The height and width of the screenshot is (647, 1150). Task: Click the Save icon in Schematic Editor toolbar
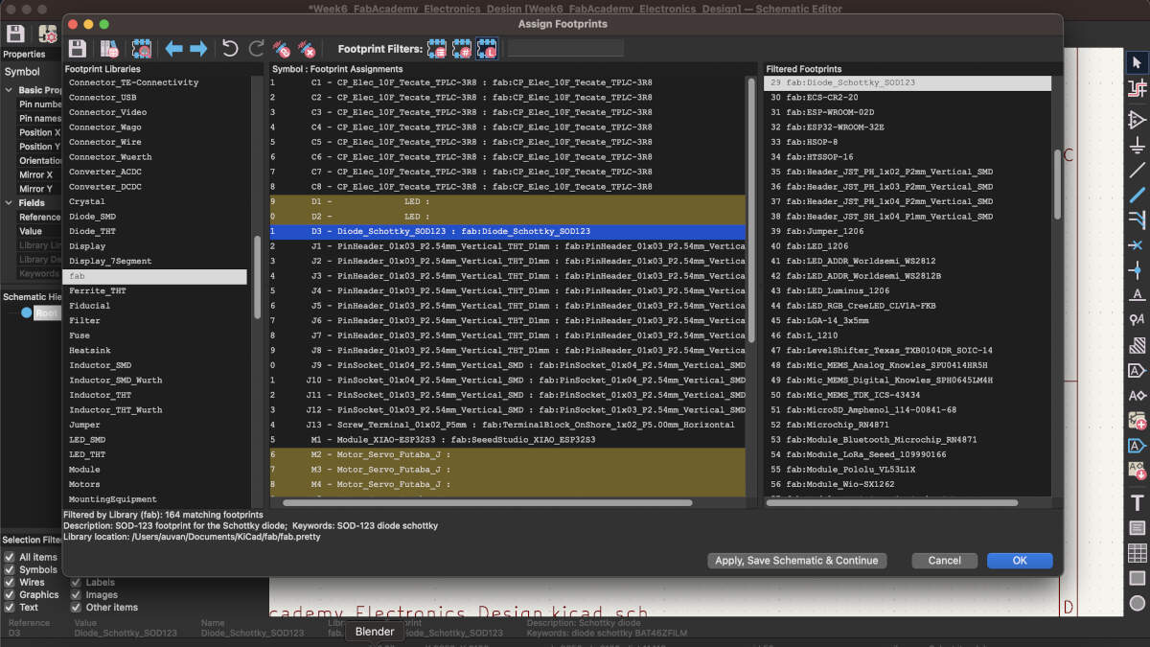coord(15,33)
